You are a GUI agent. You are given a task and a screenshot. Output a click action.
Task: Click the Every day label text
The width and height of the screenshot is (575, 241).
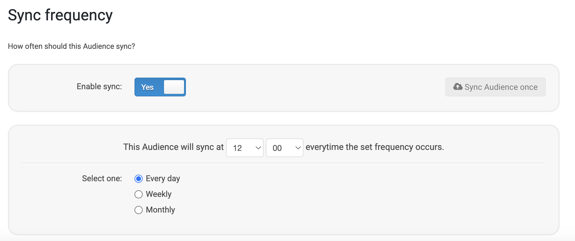pyautogui.click(x=163, y=178)
